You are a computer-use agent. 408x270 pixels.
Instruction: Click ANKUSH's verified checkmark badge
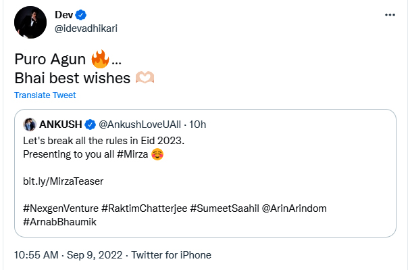point(91,125)
